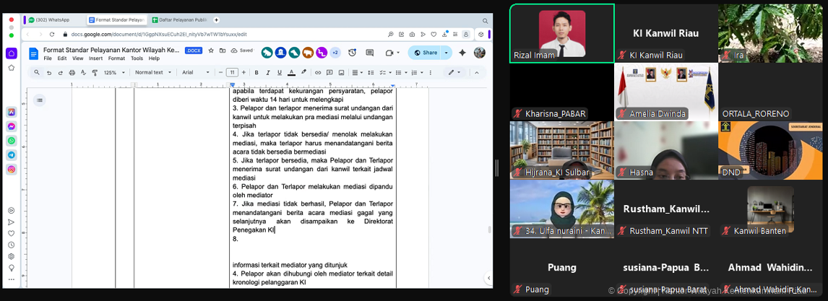
Task: Click the print icon in toolbar
Action: pos(72,72)
